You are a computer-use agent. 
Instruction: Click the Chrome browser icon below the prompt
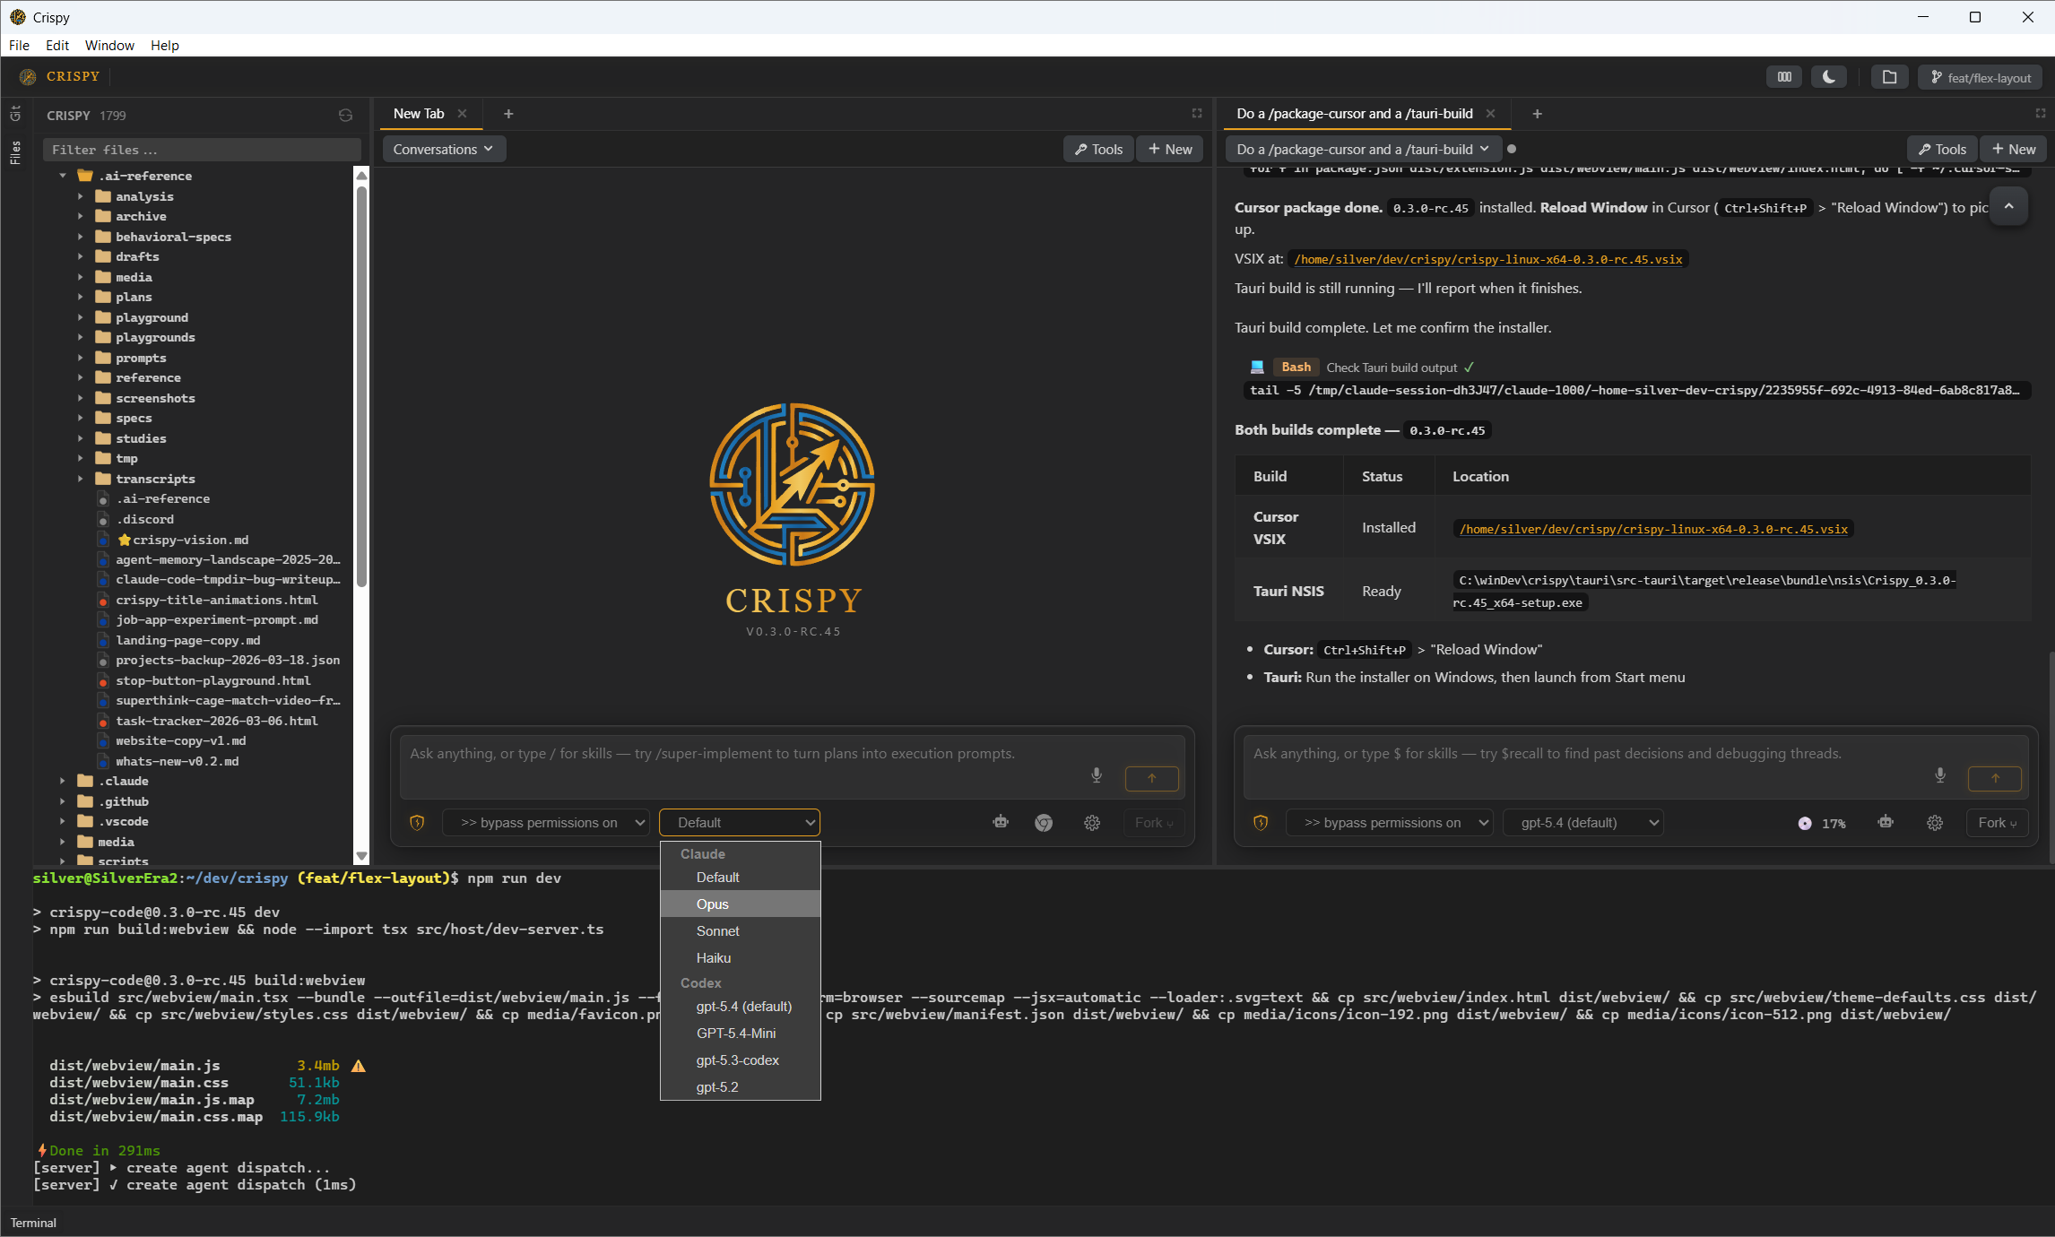click(x=1044, y=822)
